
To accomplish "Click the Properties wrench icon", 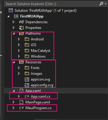I will point(21,28).
